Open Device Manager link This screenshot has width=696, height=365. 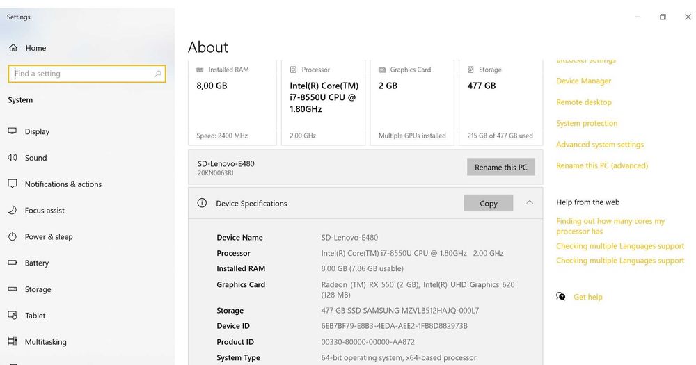click(584, 81)
